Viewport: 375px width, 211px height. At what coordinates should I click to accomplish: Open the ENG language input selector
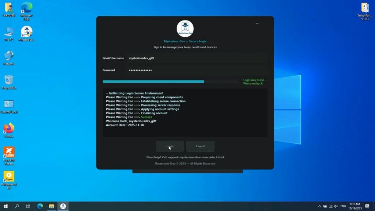click(343, 207)
